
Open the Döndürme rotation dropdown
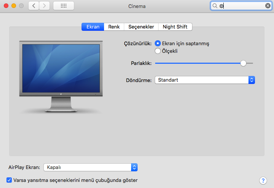coord(205,80)
